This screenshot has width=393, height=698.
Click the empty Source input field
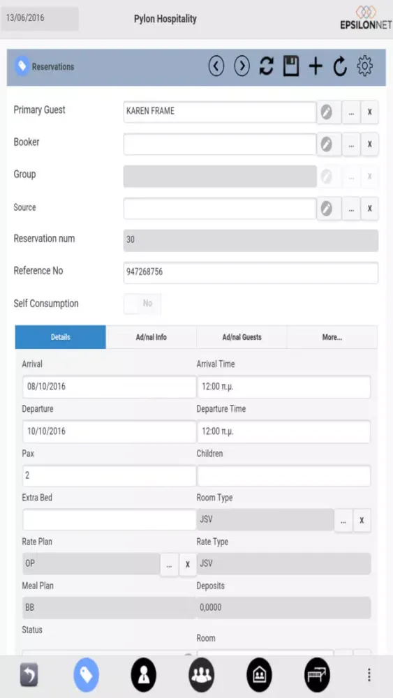220,208
